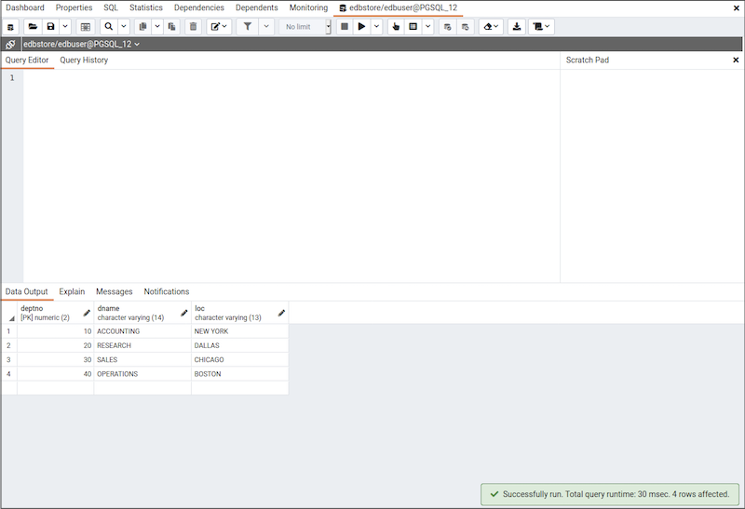Click the BOSTON cell
The height and width of the screenshot is (509, 745).
coord(240,374)
